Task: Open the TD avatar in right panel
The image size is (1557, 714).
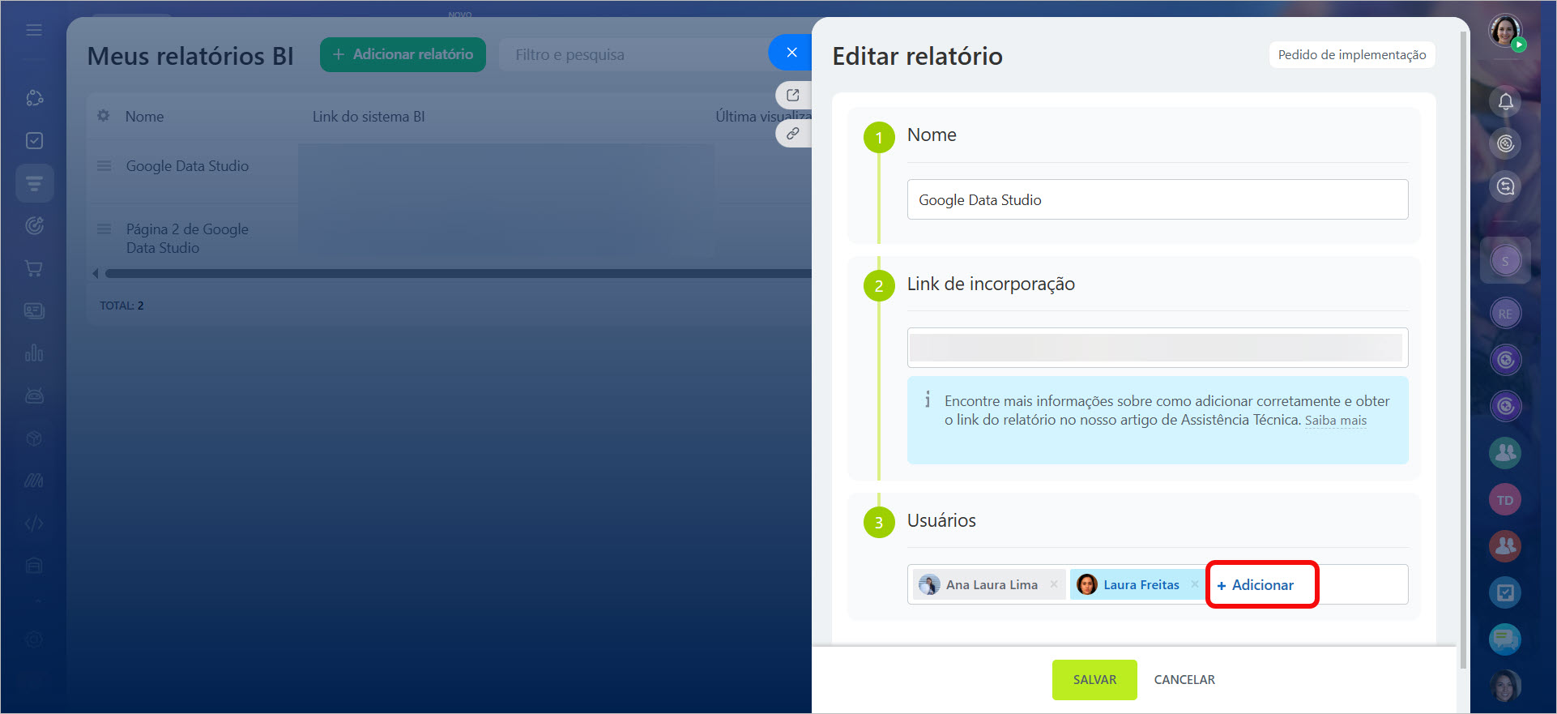Action: [1505, 500]
